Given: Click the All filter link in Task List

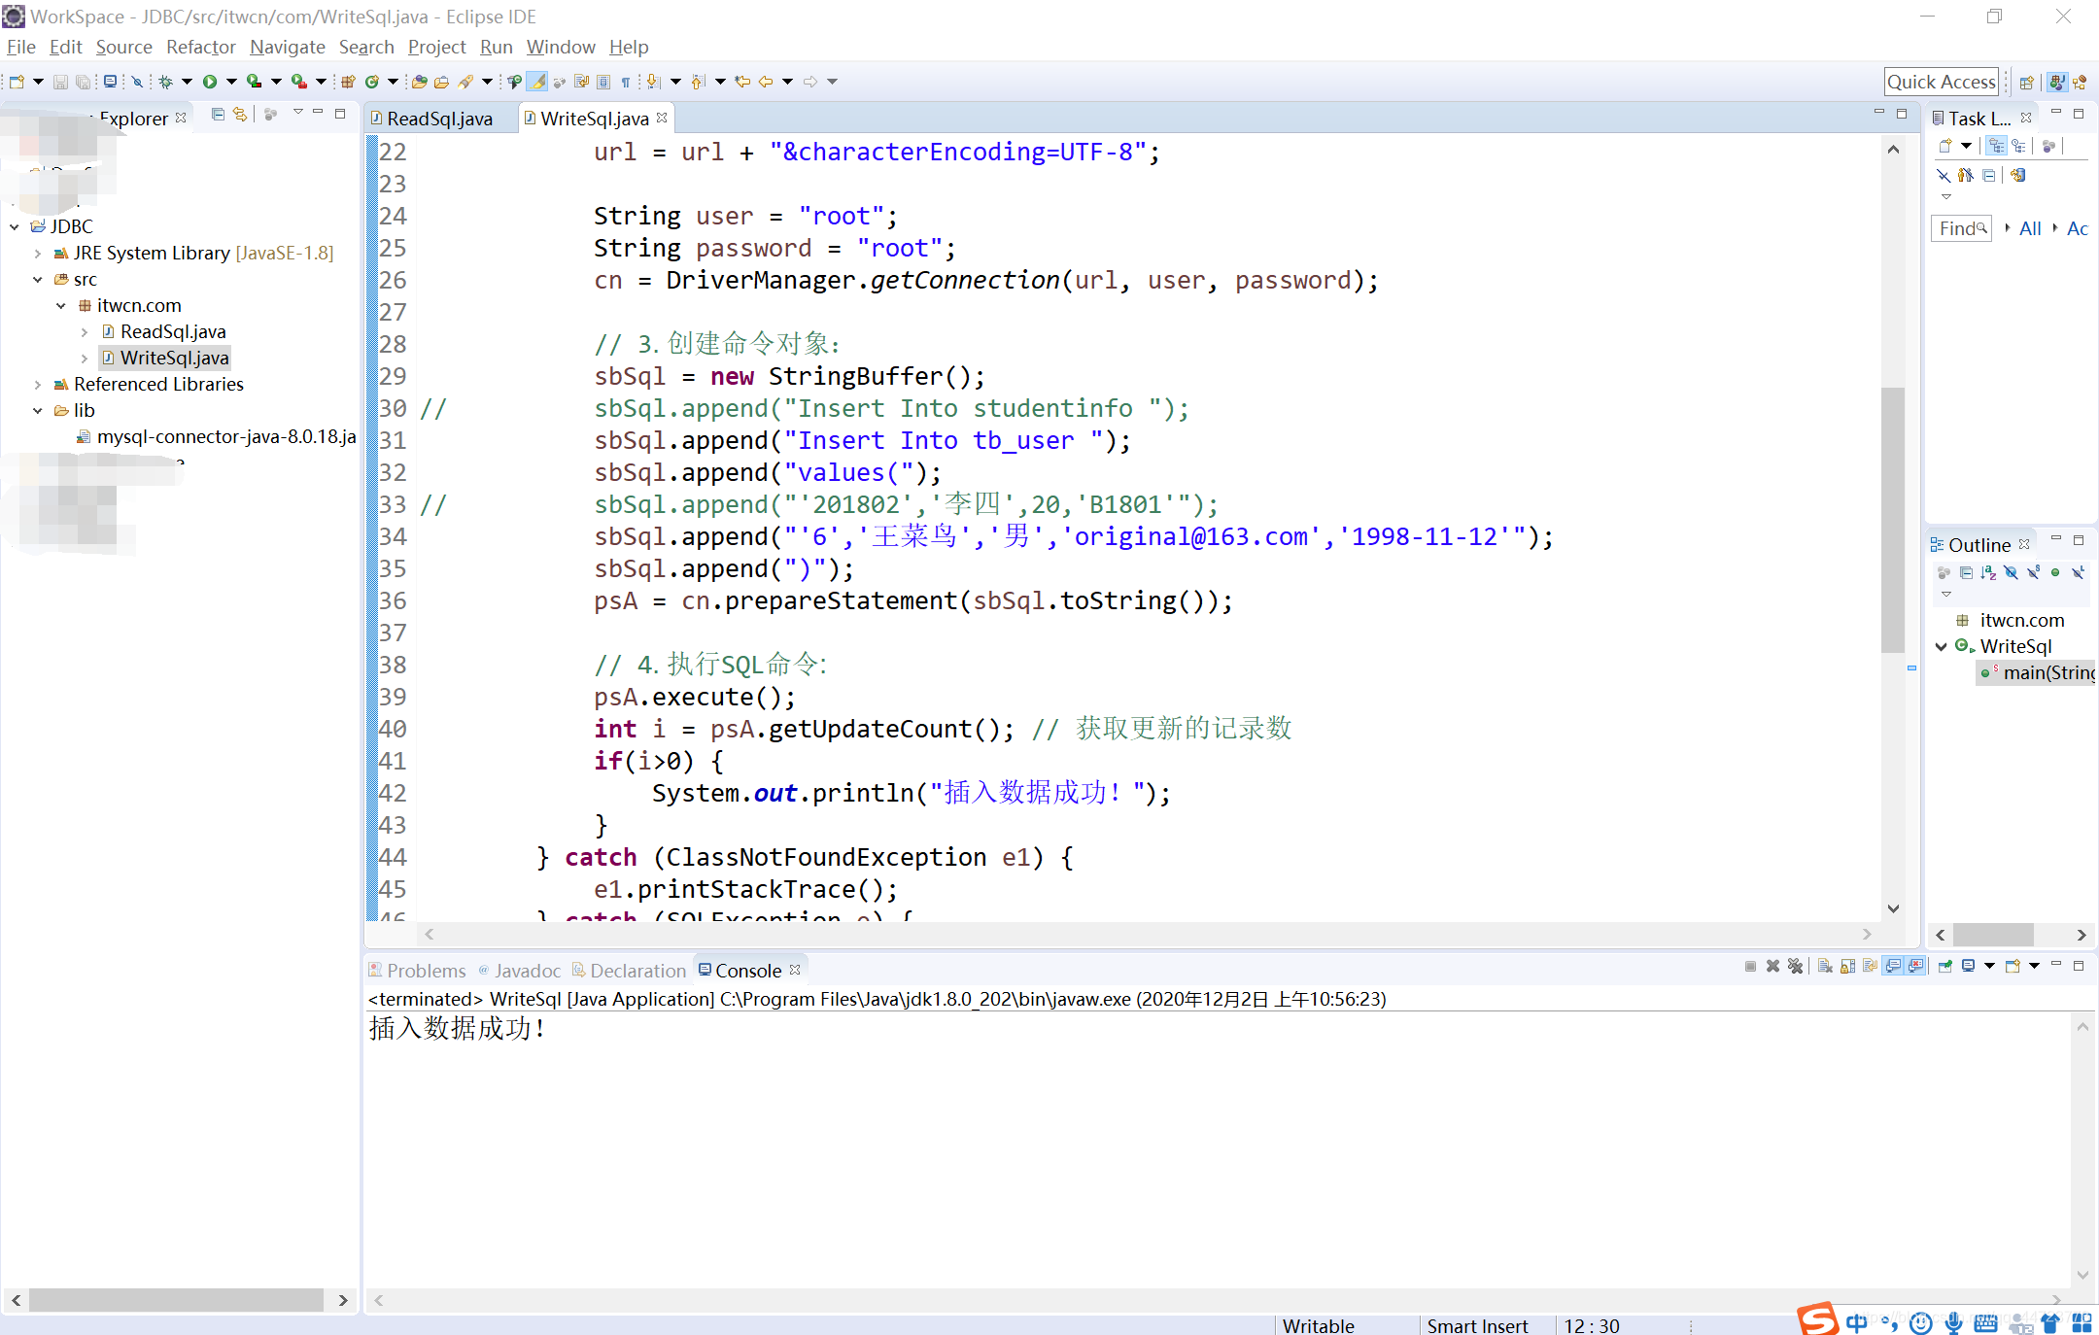Looking at the screenshot, I should (x=2030, y=228).
